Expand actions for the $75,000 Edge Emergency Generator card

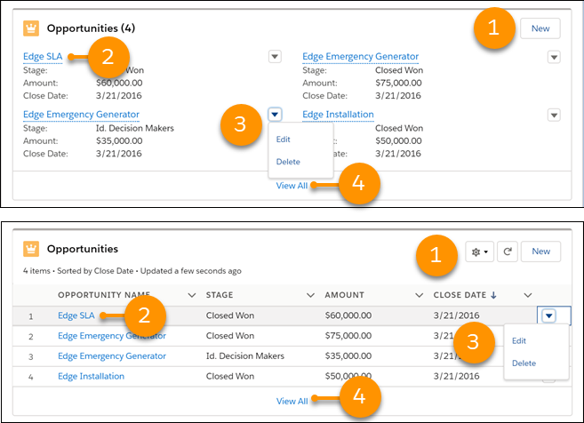554,57
